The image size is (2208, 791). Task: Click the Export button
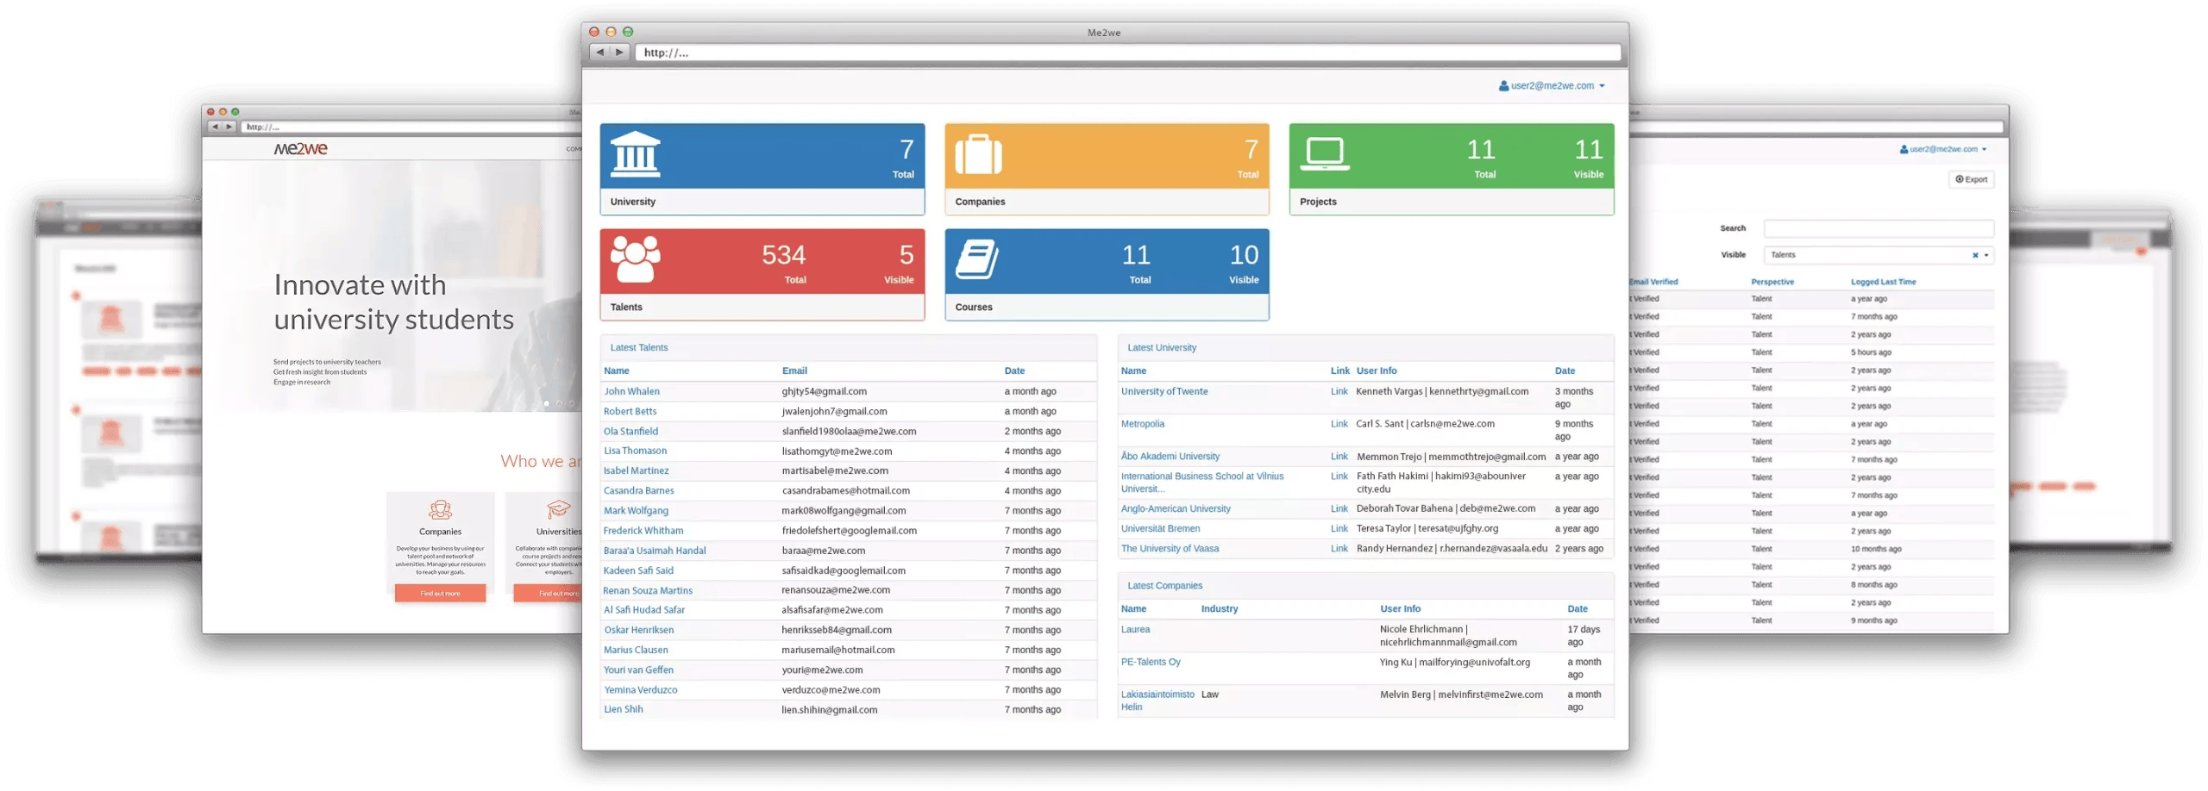[x=1971, y=179]
